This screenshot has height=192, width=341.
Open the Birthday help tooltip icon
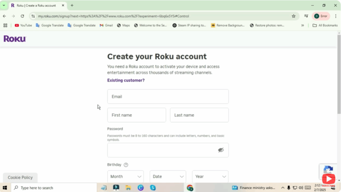(126, 164)
